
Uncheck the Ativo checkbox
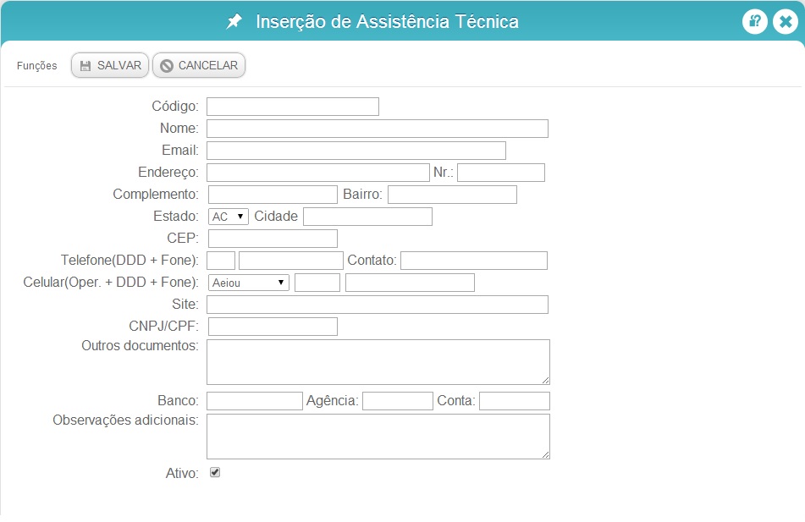click(x=215, y=472)
